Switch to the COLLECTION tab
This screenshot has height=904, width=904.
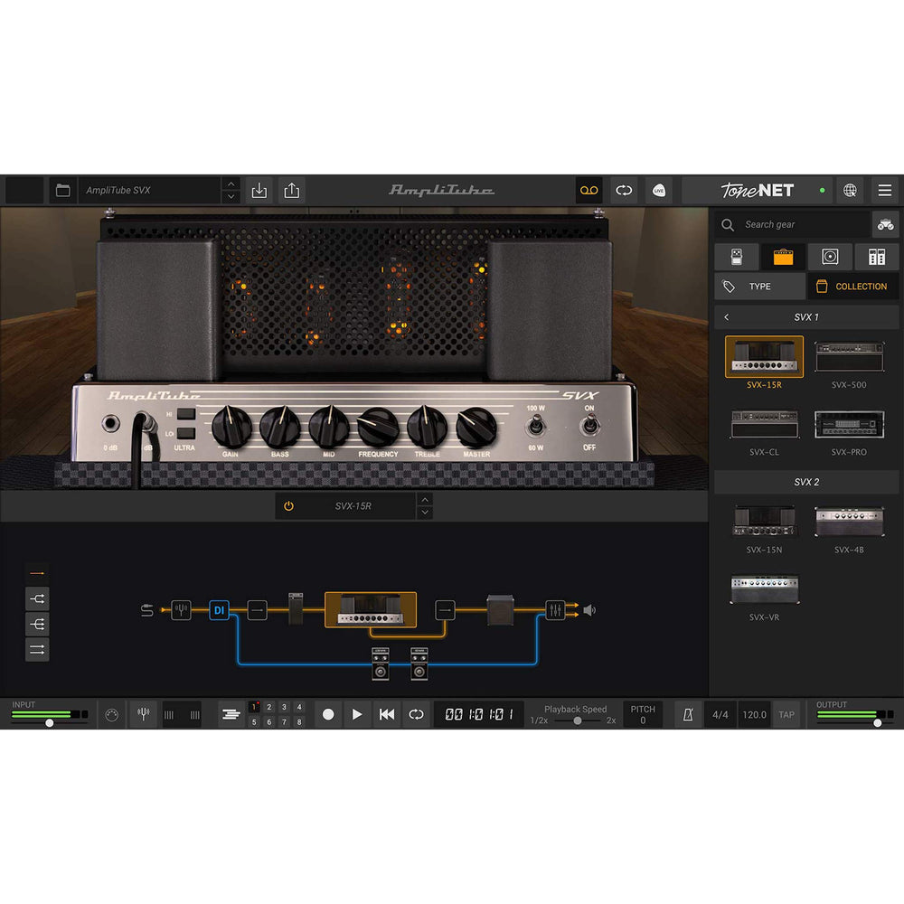click(x=852, y=287)
